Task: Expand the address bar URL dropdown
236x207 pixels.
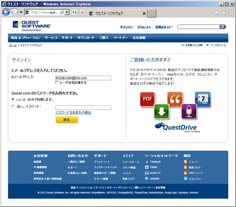Action: (67, 12)
